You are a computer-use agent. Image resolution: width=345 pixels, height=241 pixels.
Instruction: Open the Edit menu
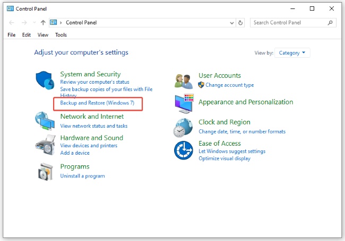pyautogui.click(x=27, y=35)
